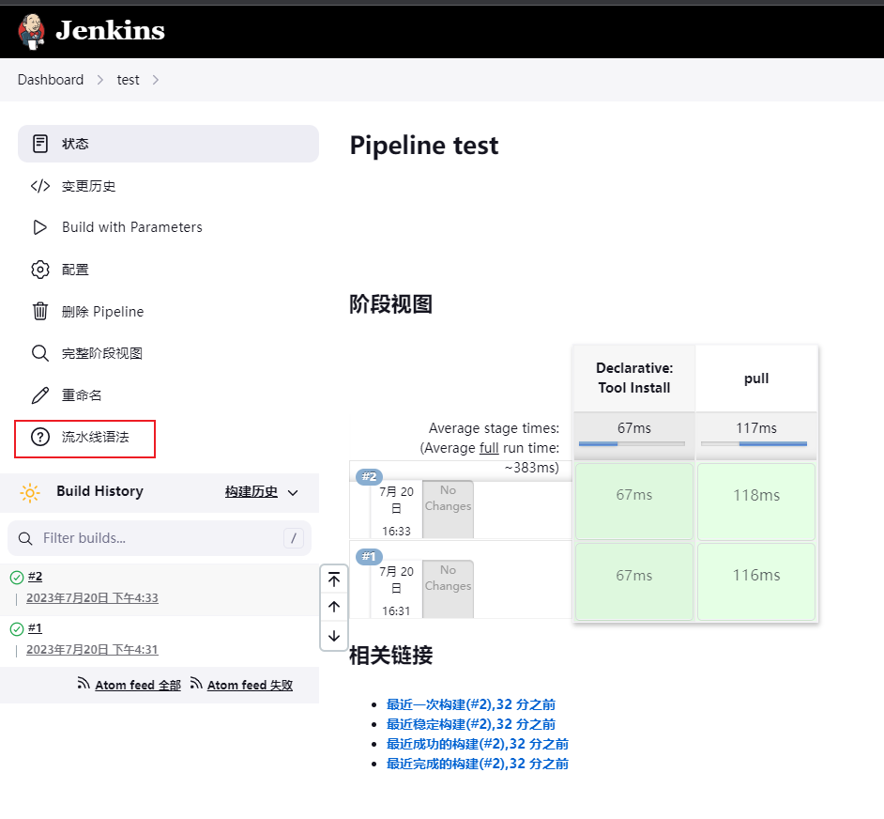Click the No Changes box for build #1
884x819 pixels.
click(x=449, y=589)
